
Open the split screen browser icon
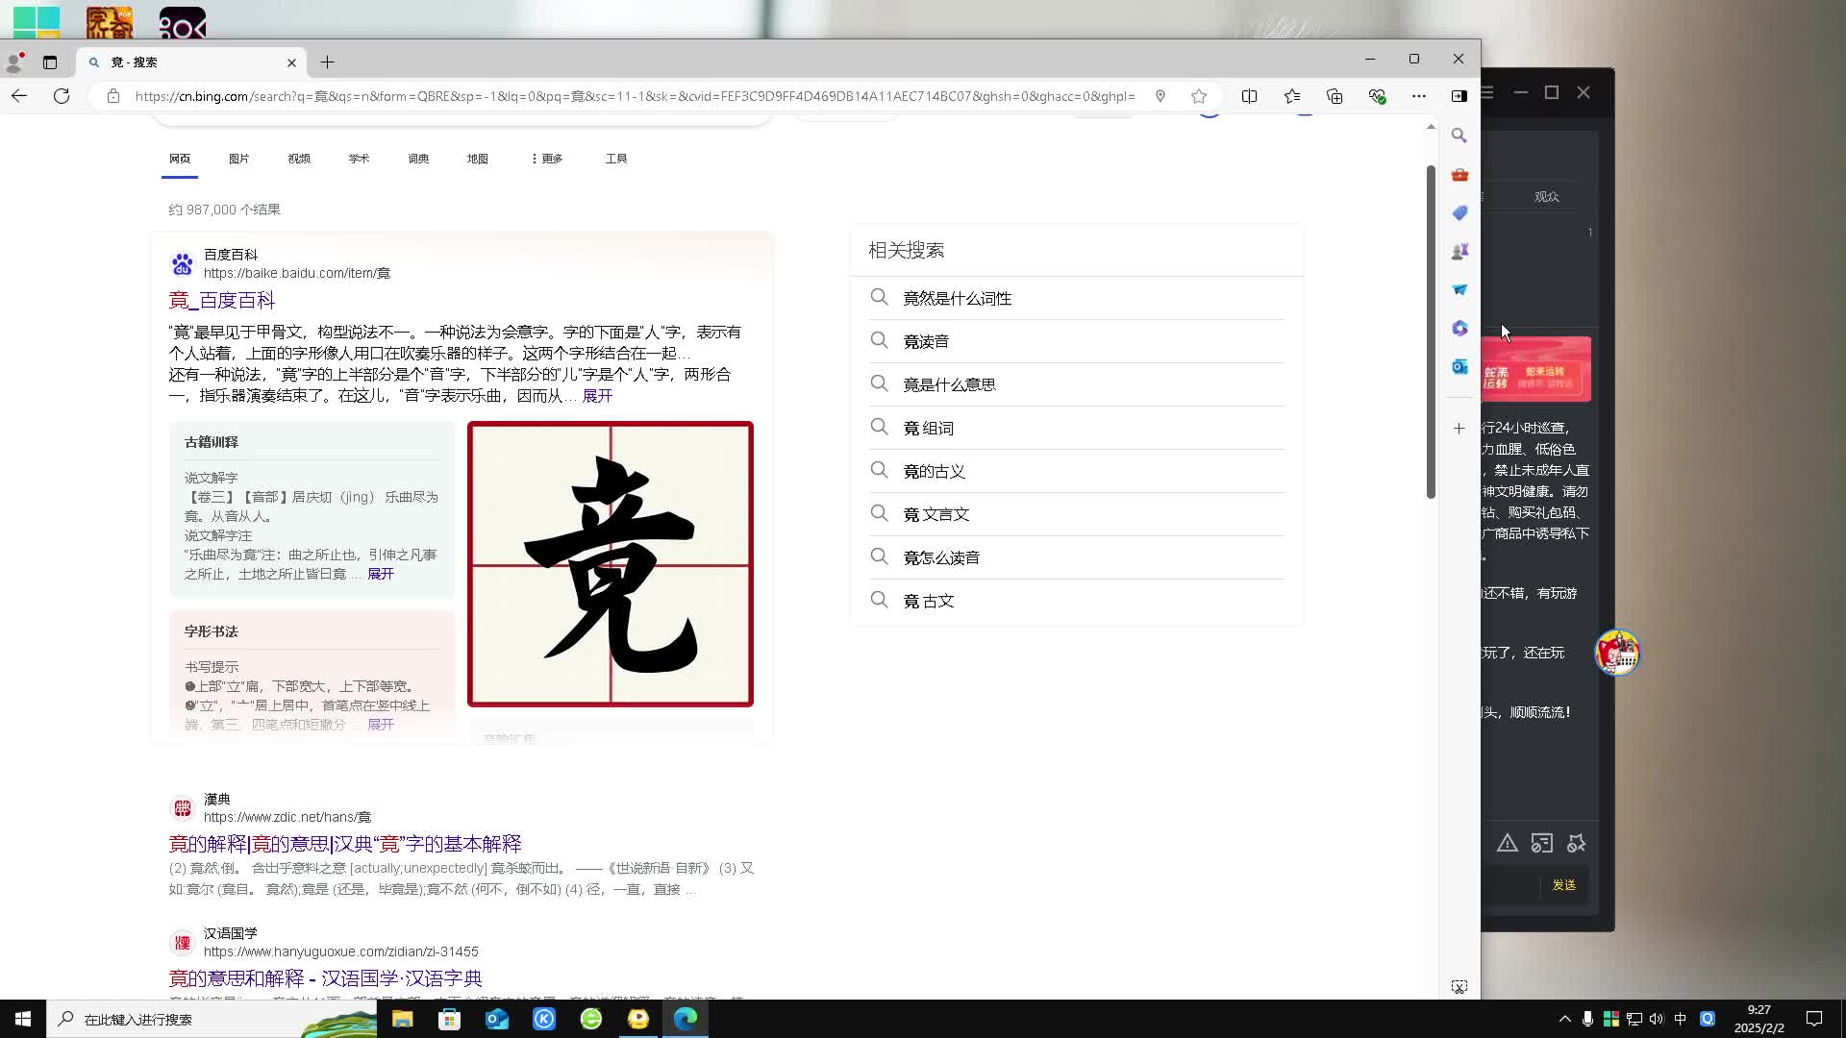[1249, 96]
